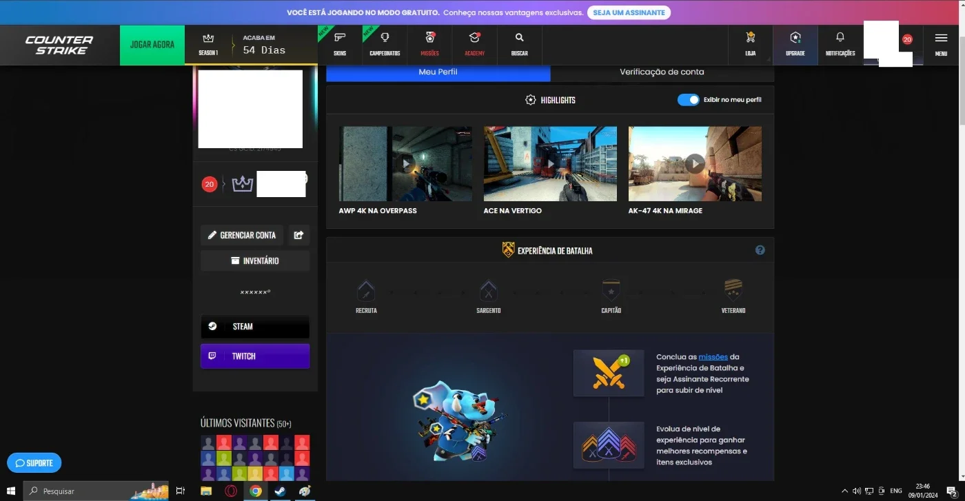The image size is (965, 501).
Task: Expand the system tray hidden icons arrow
Action: (845, 491)
